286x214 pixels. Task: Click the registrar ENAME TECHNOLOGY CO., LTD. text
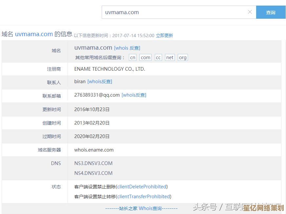click(110, 69)
